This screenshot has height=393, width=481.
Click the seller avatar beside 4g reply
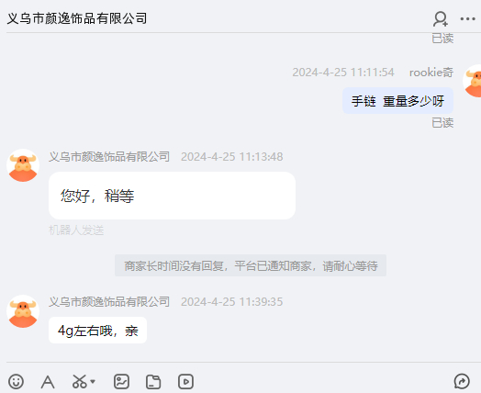point(23,311)
